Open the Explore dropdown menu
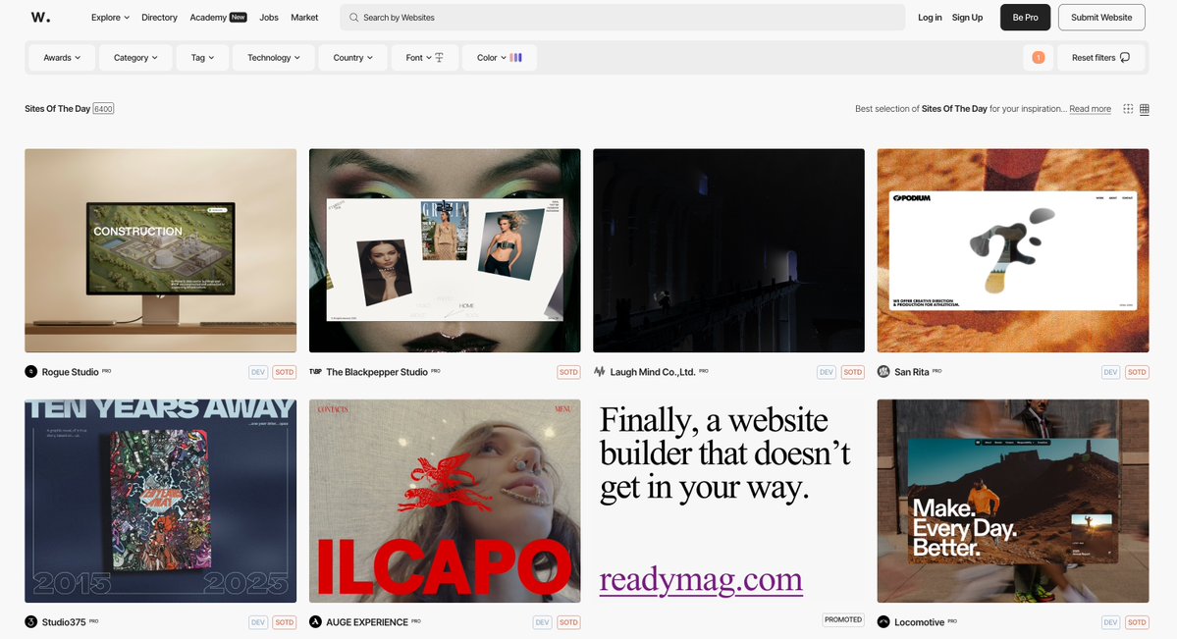This screenshot has width=1177, height=639. click(110, 18)
